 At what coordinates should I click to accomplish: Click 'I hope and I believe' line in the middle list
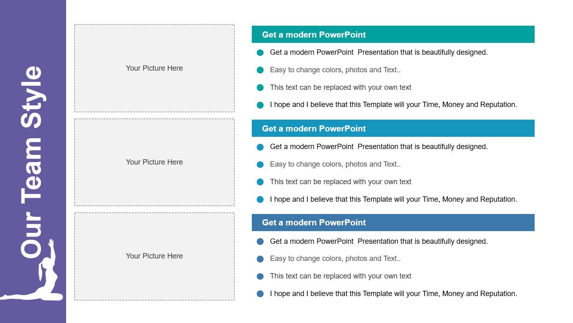coord(393,199)
